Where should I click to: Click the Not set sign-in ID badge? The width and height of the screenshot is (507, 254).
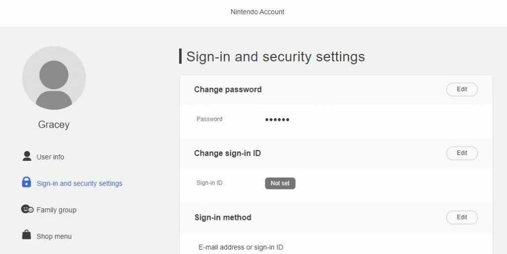point(280,183)
